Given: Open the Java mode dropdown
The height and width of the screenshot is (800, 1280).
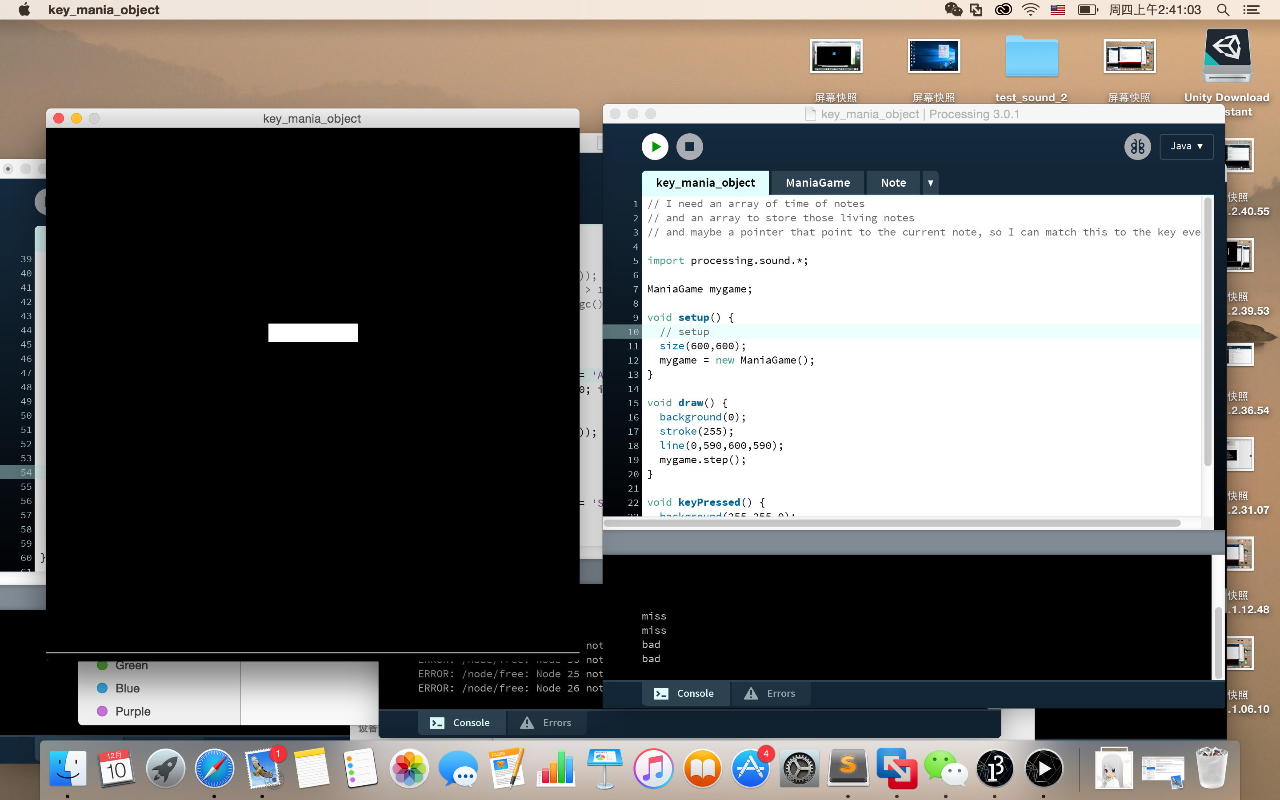Looking at the screenshot, I should (1186, 147).
